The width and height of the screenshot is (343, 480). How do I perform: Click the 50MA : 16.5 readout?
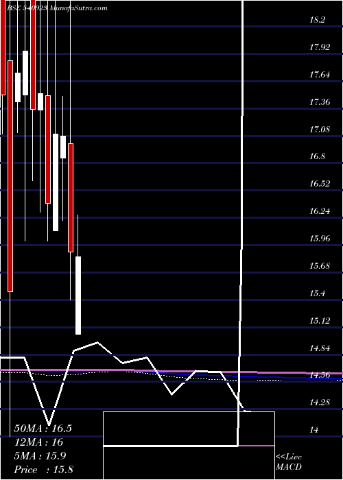coord(43,429)
